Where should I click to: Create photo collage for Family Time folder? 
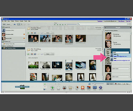click(32, 33)
